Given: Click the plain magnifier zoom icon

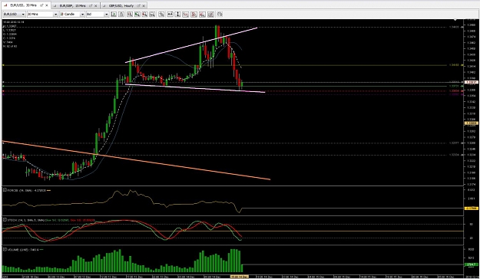Looking at the screenshot, I should click(130, 14).
